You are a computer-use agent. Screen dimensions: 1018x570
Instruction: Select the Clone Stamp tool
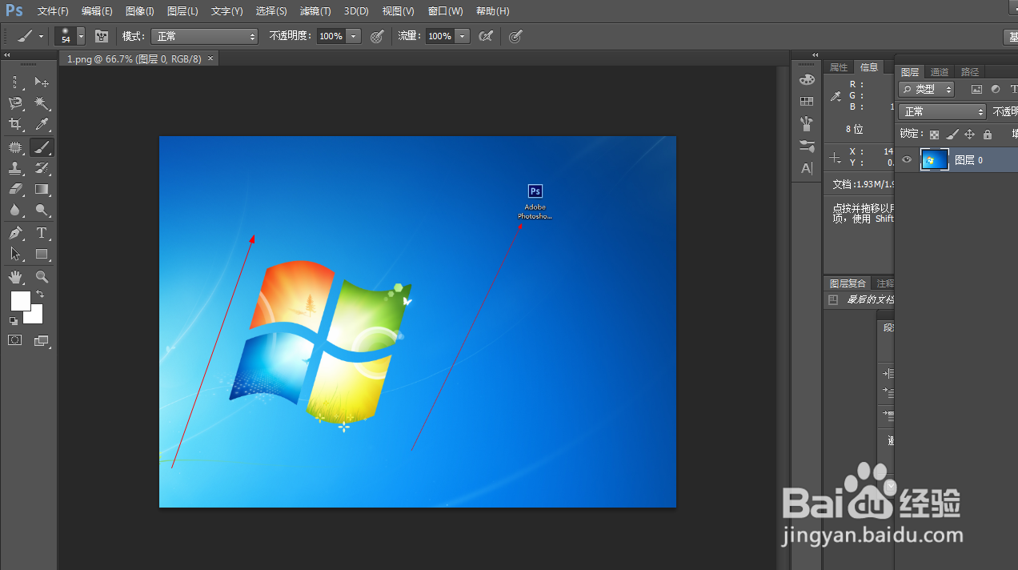(15, 168)
